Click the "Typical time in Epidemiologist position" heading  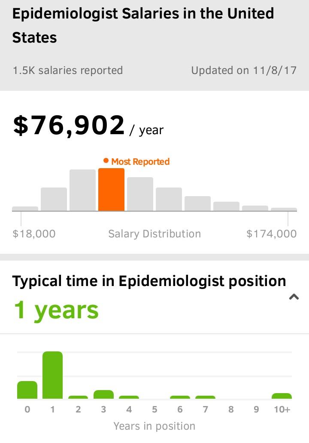coord(149,281)
